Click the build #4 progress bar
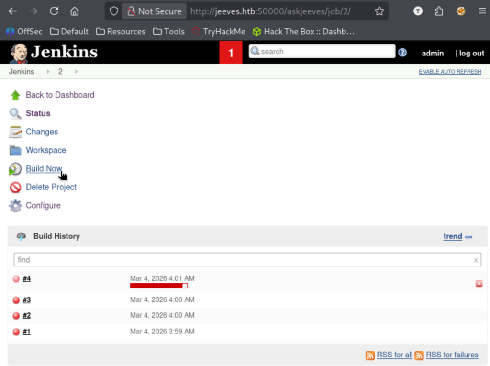Image resolution: width=490 pixels, height=366 pixels. coord(158,286)
